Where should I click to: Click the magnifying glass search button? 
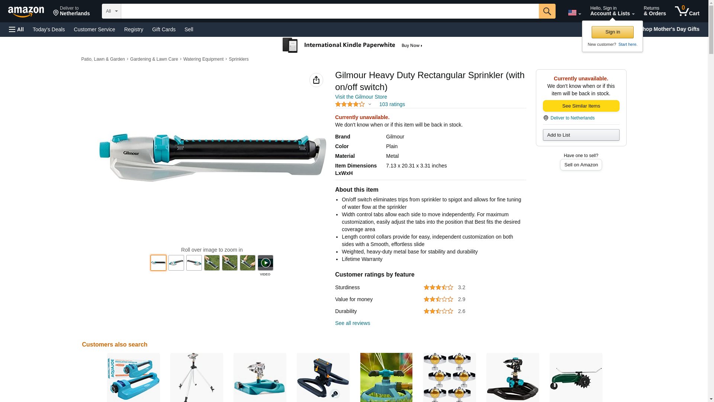point(547,11)
